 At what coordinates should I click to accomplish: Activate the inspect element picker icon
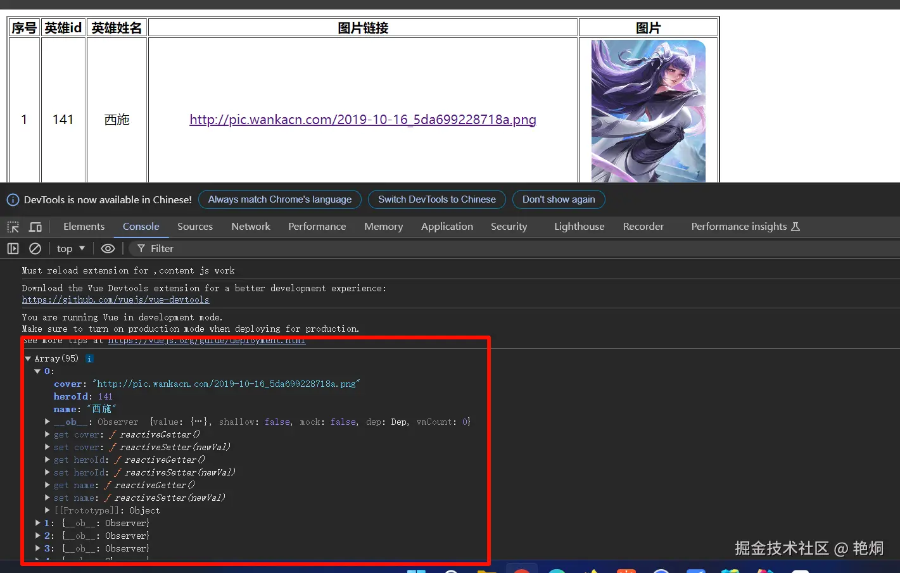(x=13, y=227)
